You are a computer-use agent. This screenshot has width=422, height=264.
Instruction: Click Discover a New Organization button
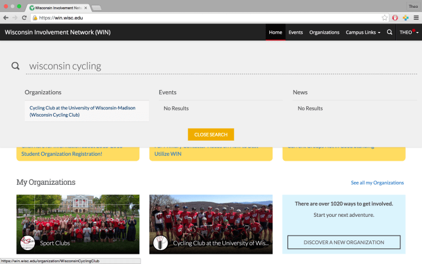click(x=344, y=242)
